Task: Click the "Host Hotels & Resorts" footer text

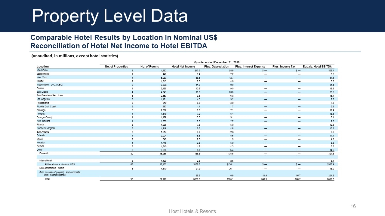Action: click(x=192, y=211)
